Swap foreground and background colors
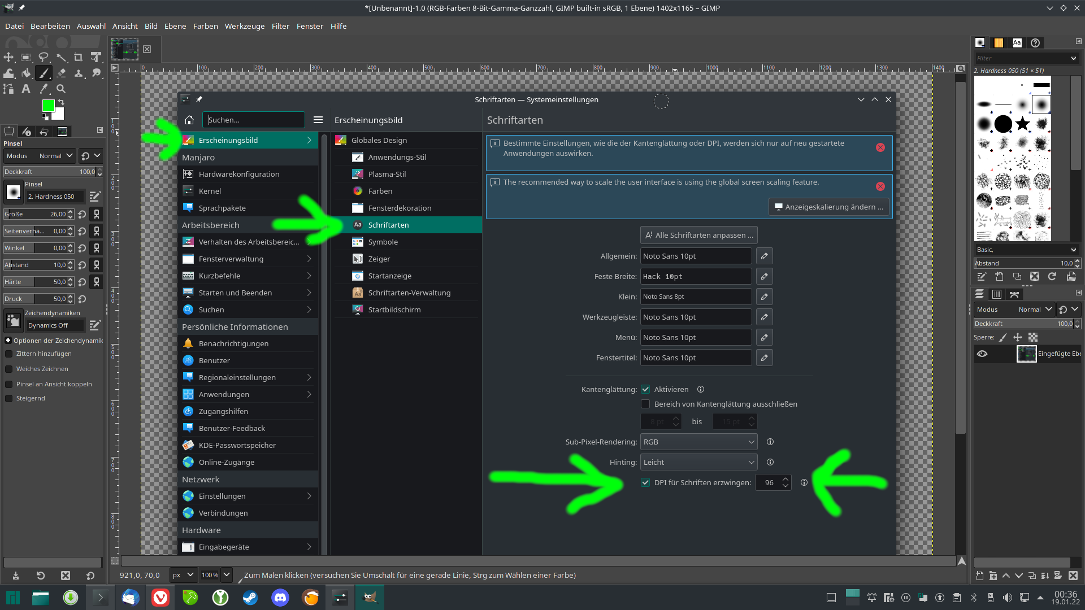 [61, 102]
